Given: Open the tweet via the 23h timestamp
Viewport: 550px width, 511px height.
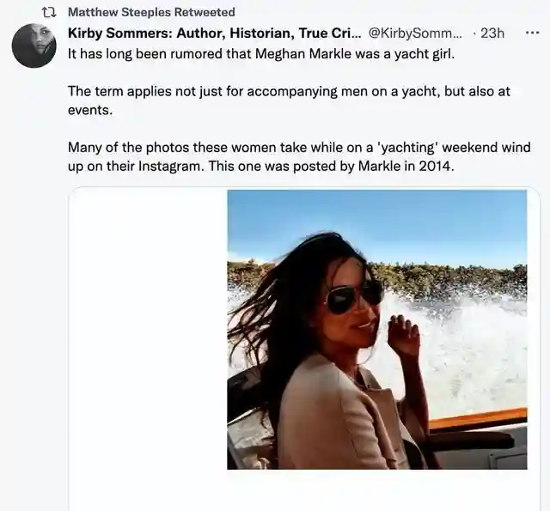Looking at the screenshot, I should click(x=492, y=33).
